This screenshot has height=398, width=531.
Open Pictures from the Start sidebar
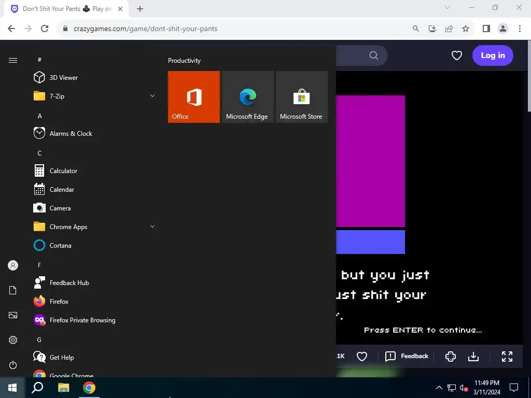tap(13, 315)
